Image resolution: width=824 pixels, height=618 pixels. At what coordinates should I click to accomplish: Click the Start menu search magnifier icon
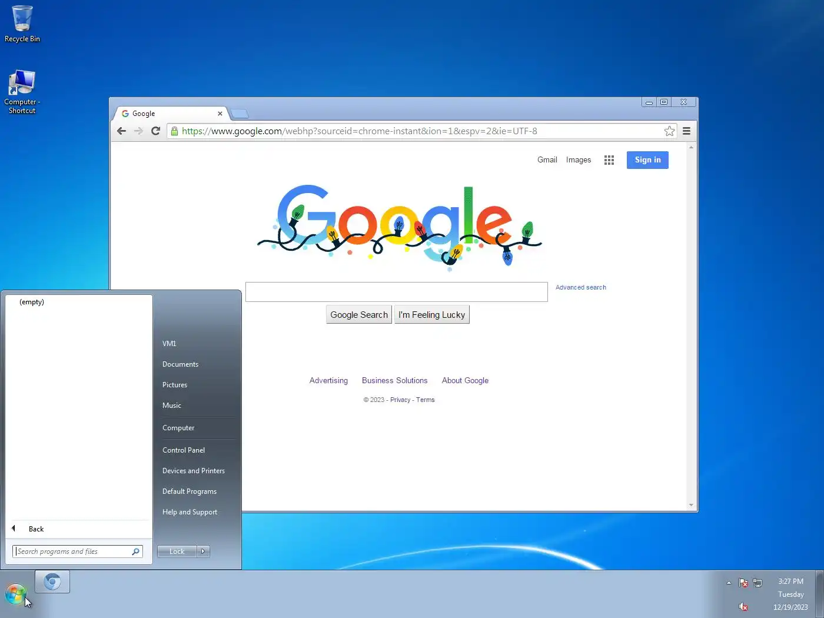point(136,551)
